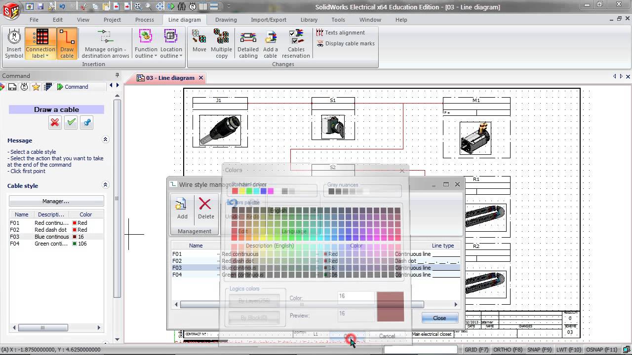The image size is (632, 355).
Task: Open the quick access toolbar customize arrow
Action: tap(229, 6)
